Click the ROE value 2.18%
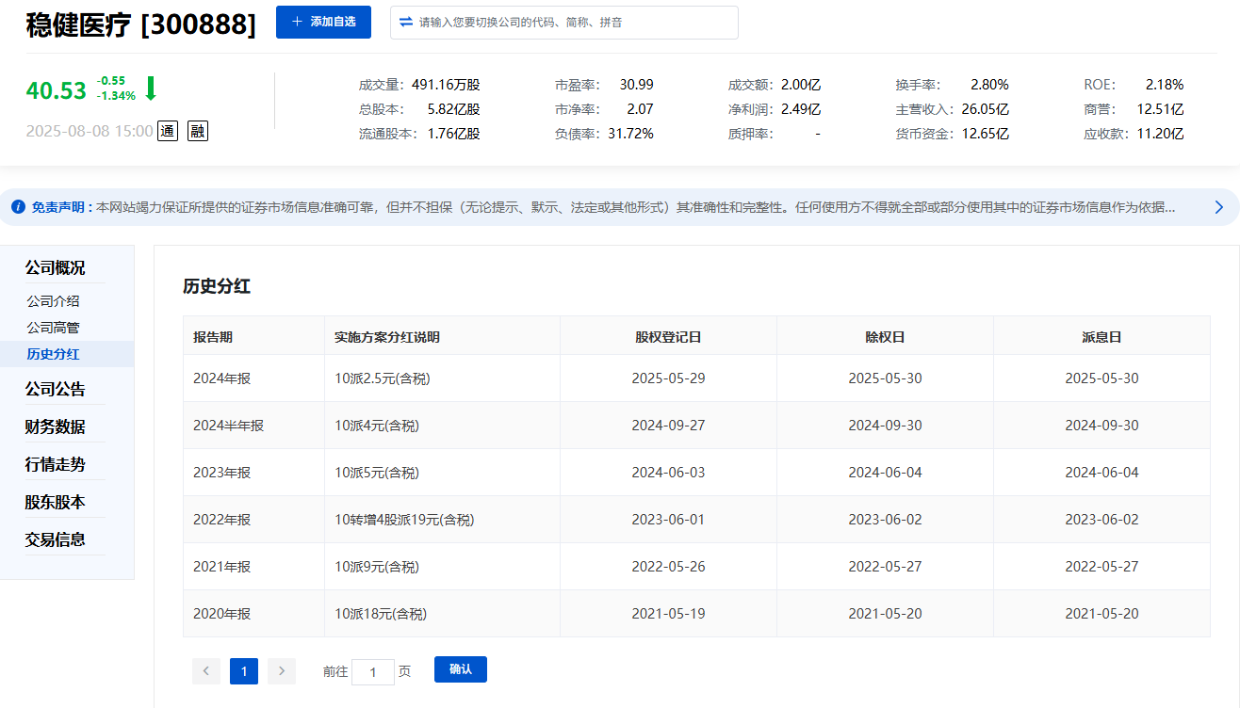The height and width of the screenshot is (708, 1240). click(1165, 85)
